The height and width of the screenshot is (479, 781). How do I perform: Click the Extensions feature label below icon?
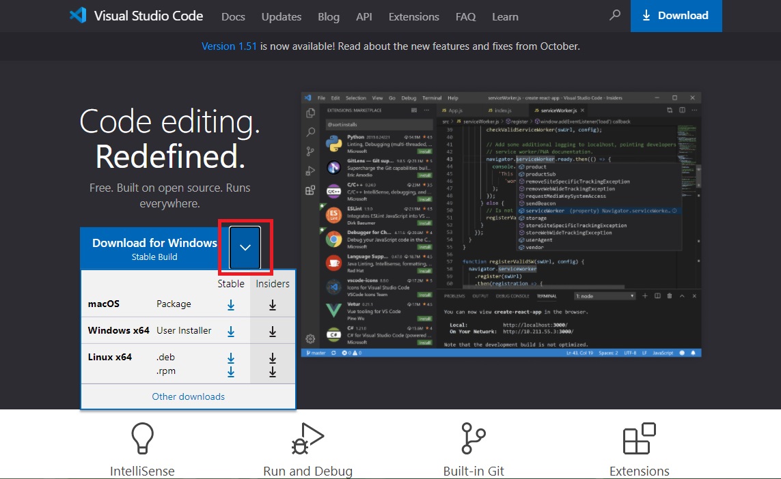point(640,471)
